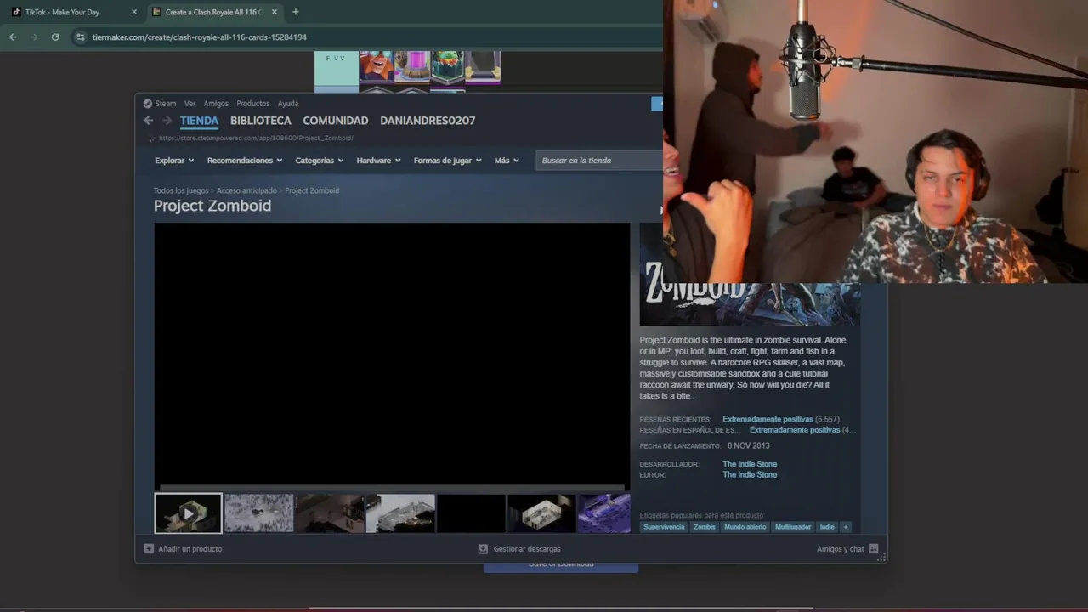Click the thumbnail strip scrollbar
The image size is (1088, 612).
(392, 489)
